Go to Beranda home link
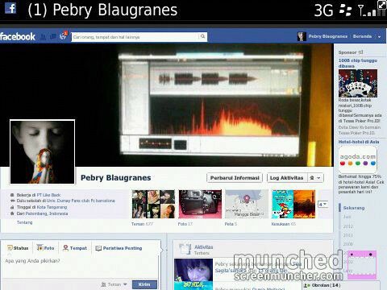387x290 pixels. [362, 36]
